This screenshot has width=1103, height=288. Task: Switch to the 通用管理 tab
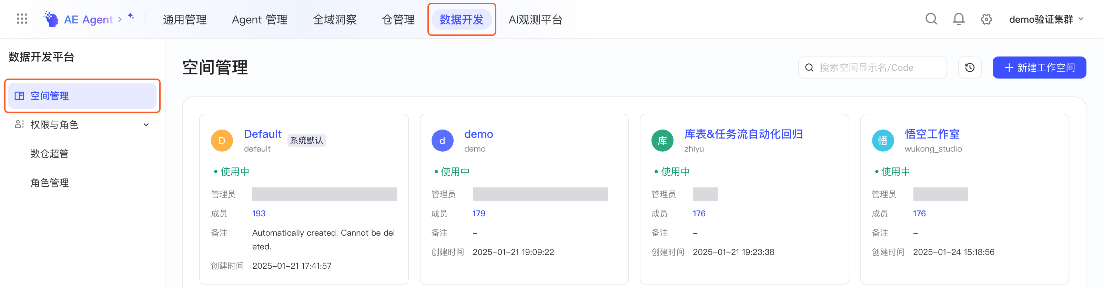click(184, 20)
